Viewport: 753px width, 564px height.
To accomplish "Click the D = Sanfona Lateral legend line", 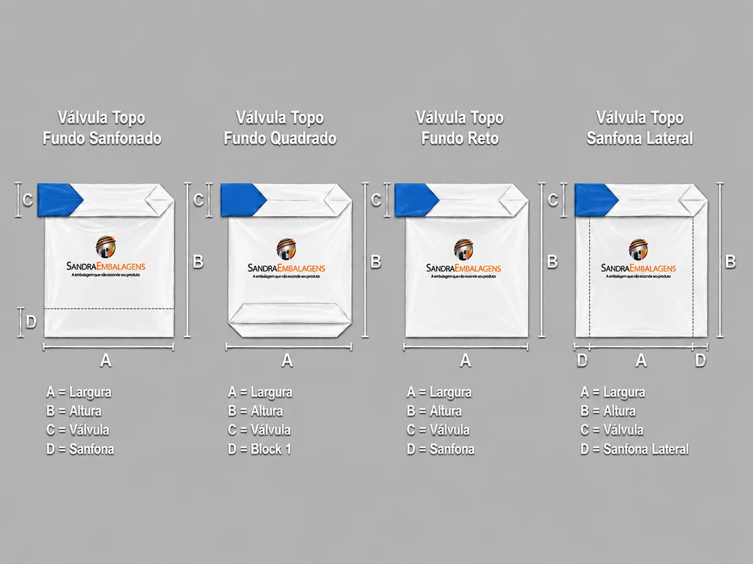I will pos(634,449).
